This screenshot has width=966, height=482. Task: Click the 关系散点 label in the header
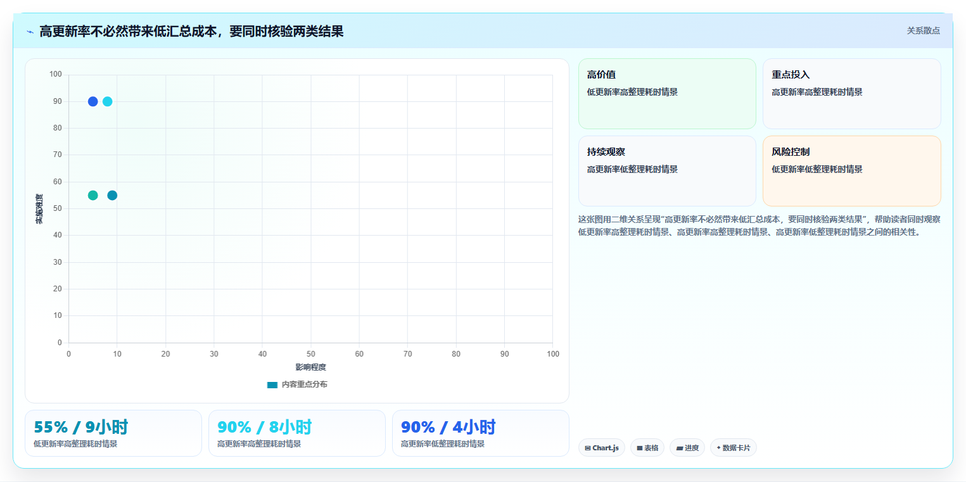click(x=923, y=30)
